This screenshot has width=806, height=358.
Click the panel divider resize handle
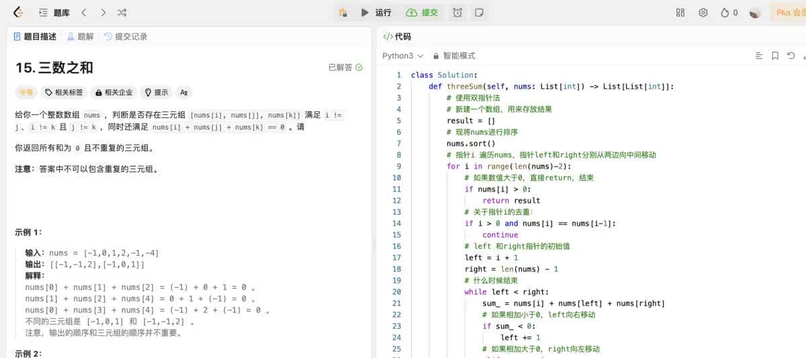[374, 245]
